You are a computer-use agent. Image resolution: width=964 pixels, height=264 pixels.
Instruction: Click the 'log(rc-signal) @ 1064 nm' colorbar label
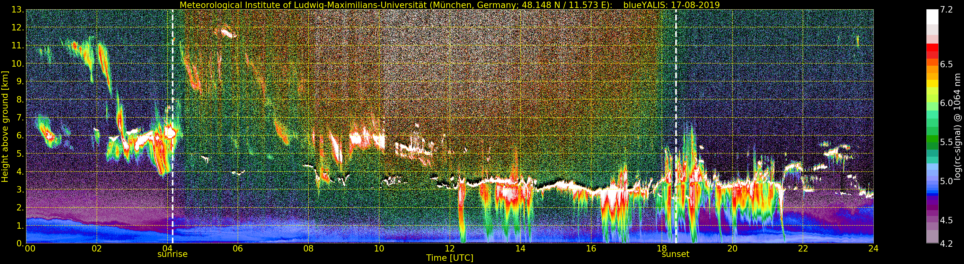[x=957, y=126]
